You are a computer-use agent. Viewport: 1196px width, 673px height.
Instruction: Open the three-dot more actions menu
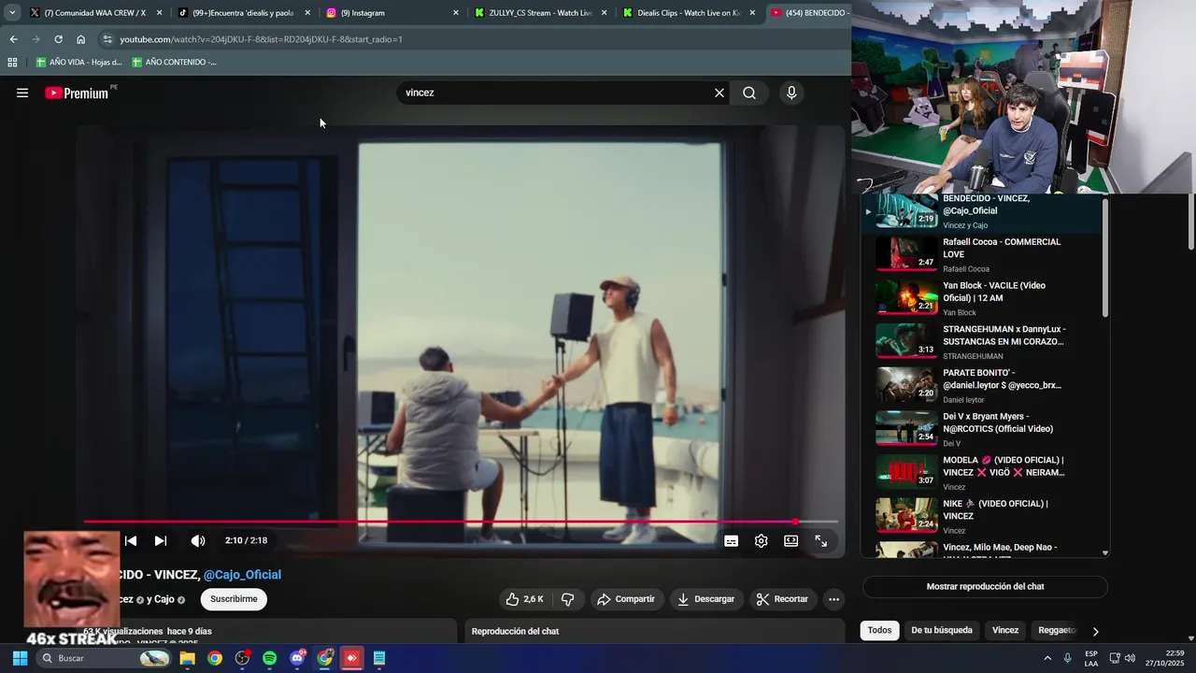(833, 599)
